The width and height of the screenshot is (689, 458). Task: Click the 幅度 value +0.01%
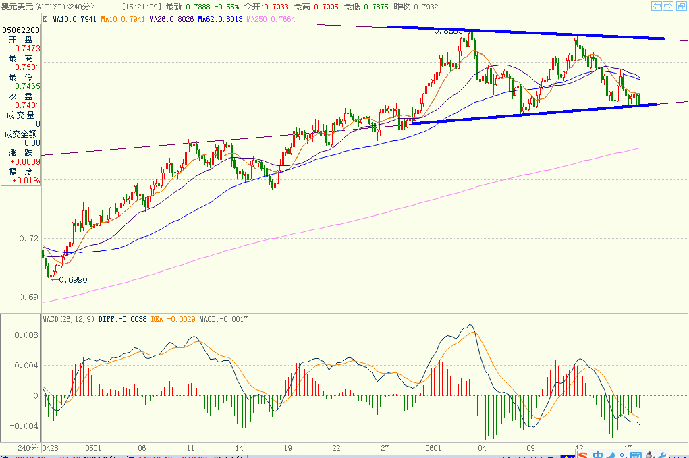[26, 181]
